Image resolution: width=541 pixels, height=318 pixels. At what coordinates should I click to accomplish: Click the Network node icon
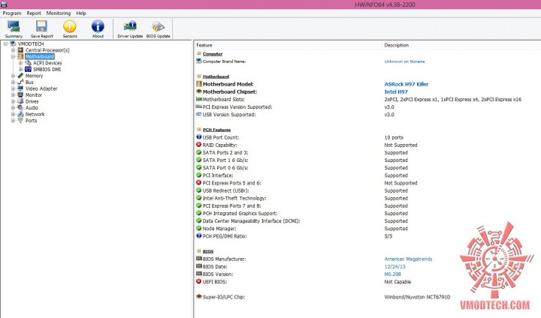tap(21, 114)
